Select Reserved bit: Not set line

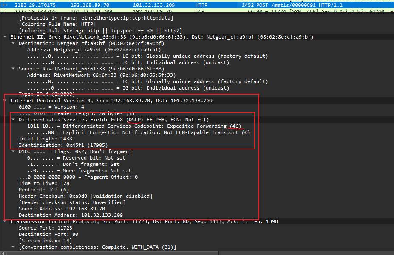coord(76,158)
